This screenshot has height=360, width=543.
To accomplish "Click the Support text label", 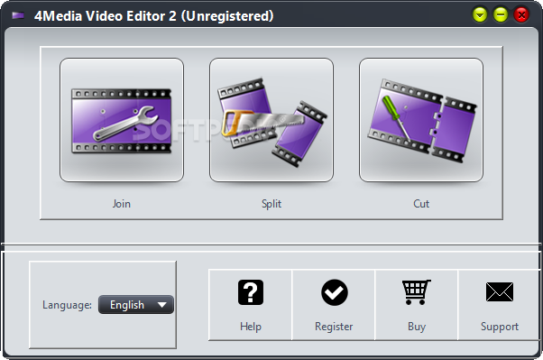I will coord(500,327).
